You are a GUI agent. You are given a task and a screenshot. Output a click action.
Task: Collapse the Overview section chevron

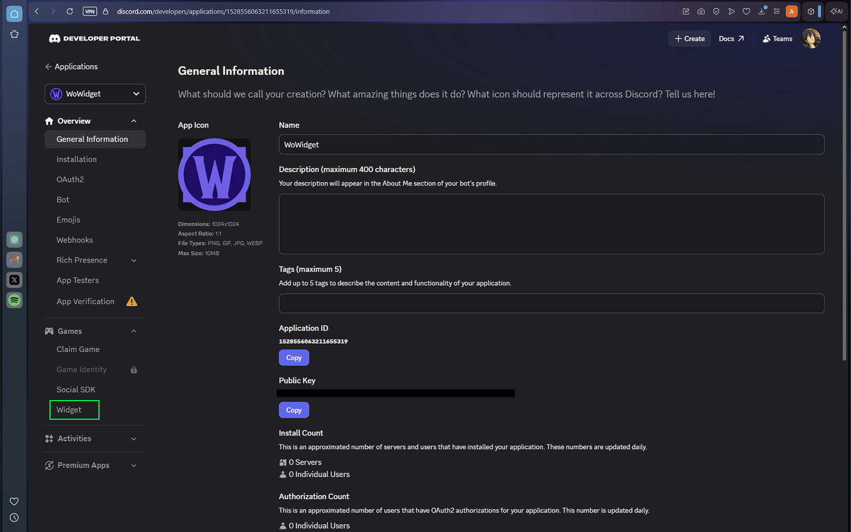pyautogui.click(x=134, y=121)
